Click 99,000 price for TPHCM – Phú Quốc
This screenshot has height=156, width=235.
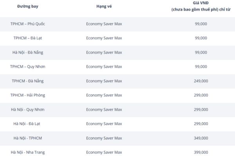pos(201,24)
